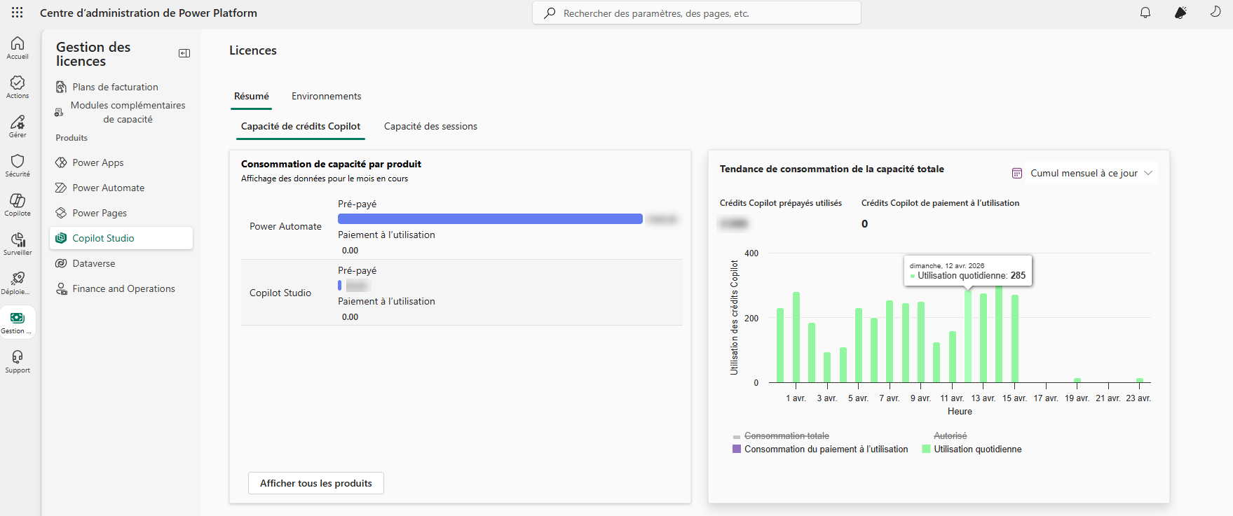Viewport: 1233px width, 516px height.
Task: Collapse the Gestion des licences panel
Action: click(184, 53)
